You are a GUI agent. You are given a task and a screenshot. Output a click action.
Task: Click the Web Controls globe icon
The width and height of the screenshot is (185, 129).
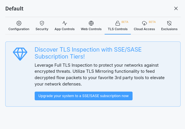click(x=91, y=23)
